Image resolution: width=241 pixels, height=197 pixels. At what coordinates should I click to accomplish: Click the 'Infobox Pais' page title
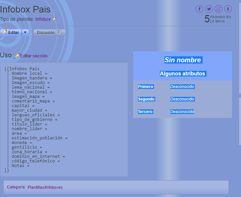[x=25, y=9]
